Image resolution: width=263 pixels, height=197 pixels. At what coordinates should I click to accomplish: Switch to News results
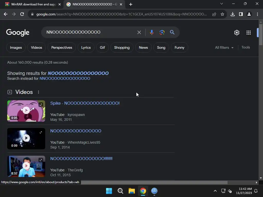(143, 47)
